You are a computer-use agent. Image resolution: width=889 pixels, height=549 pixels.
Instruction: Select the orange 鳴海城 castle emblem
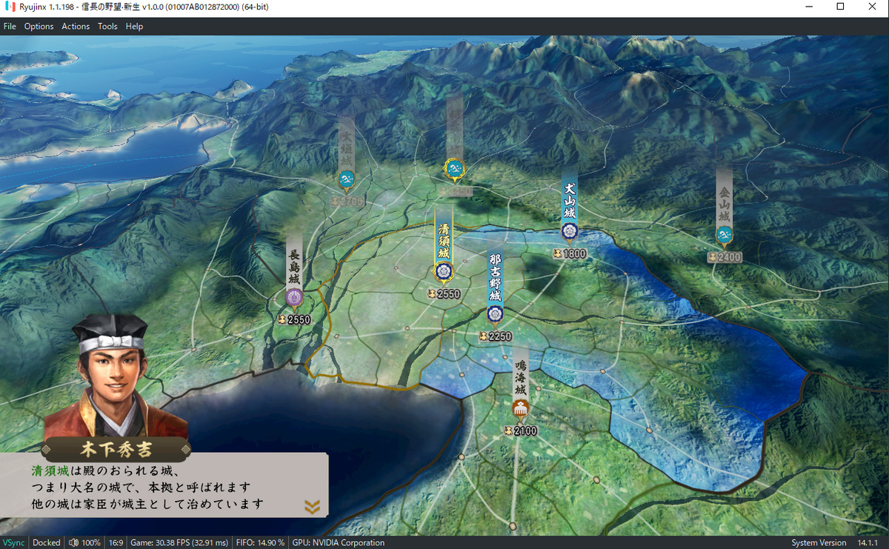[x=520, y=408]
